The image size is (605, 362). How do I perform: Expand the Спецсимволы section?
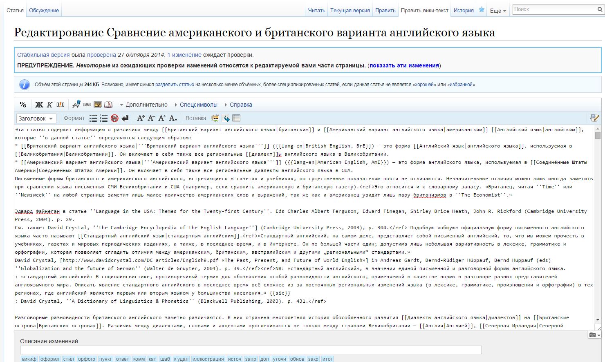pyautogui.click(x=196, y=105)
